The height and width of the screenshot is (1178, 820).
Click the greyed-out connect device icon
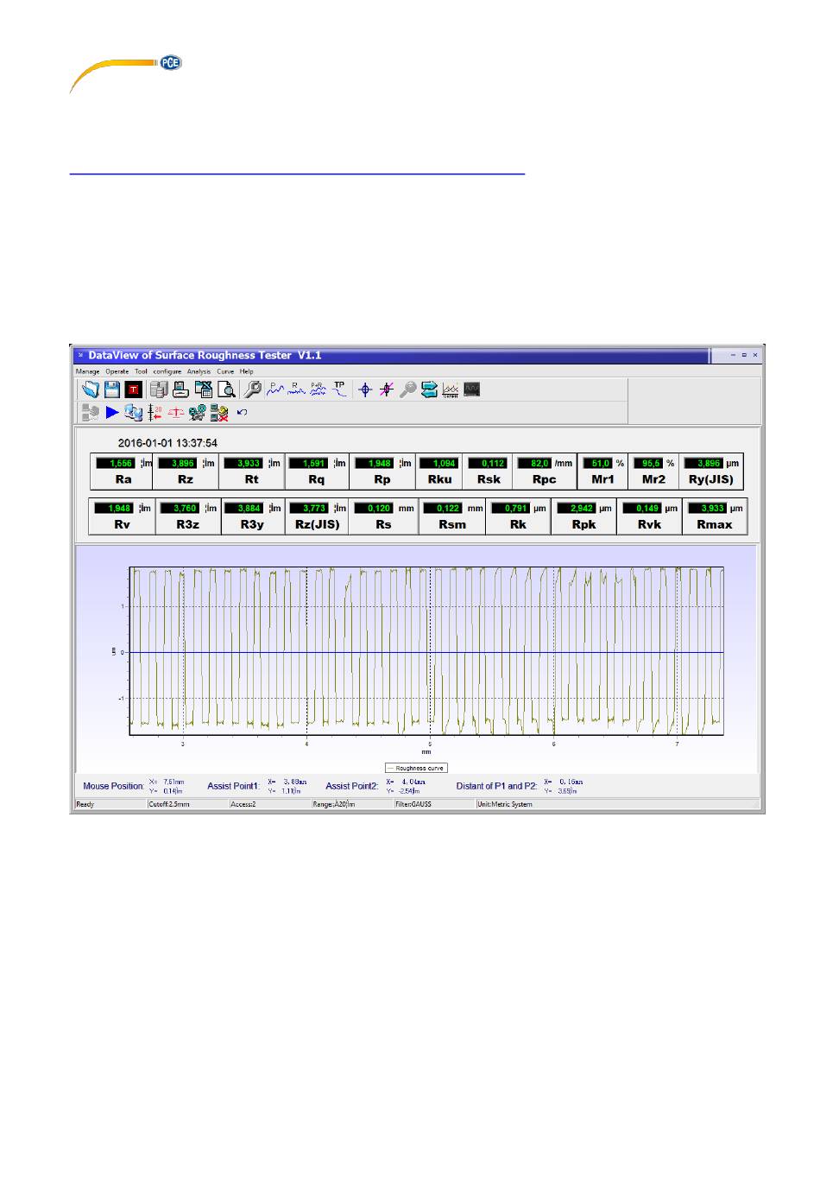coord(91,413)
